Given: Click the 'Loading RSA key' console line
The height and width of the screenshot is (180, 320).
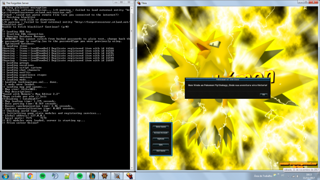Looking at the screenshot, I should click(17, 31).
